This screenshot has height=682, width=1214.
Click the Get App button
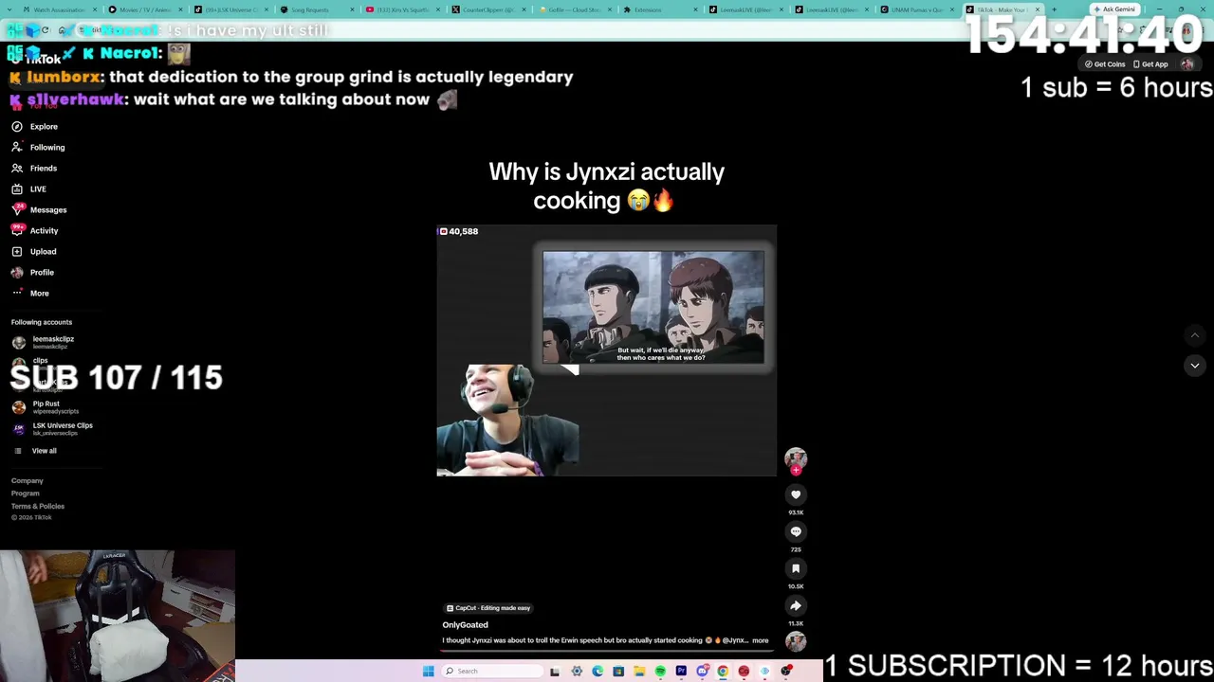coord(1150,64)
